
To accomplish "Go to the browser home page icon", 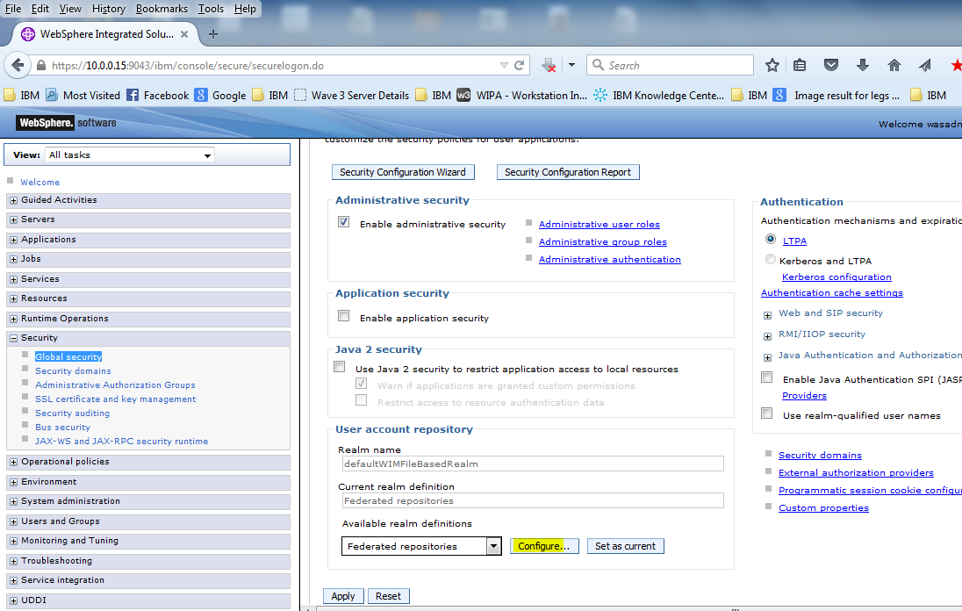I will point(894,65).
